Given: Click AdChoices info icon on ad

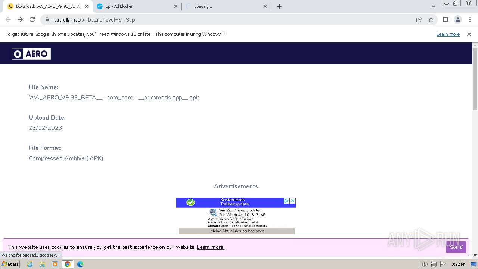Looking at the screenshot, I should coord(287,201).
